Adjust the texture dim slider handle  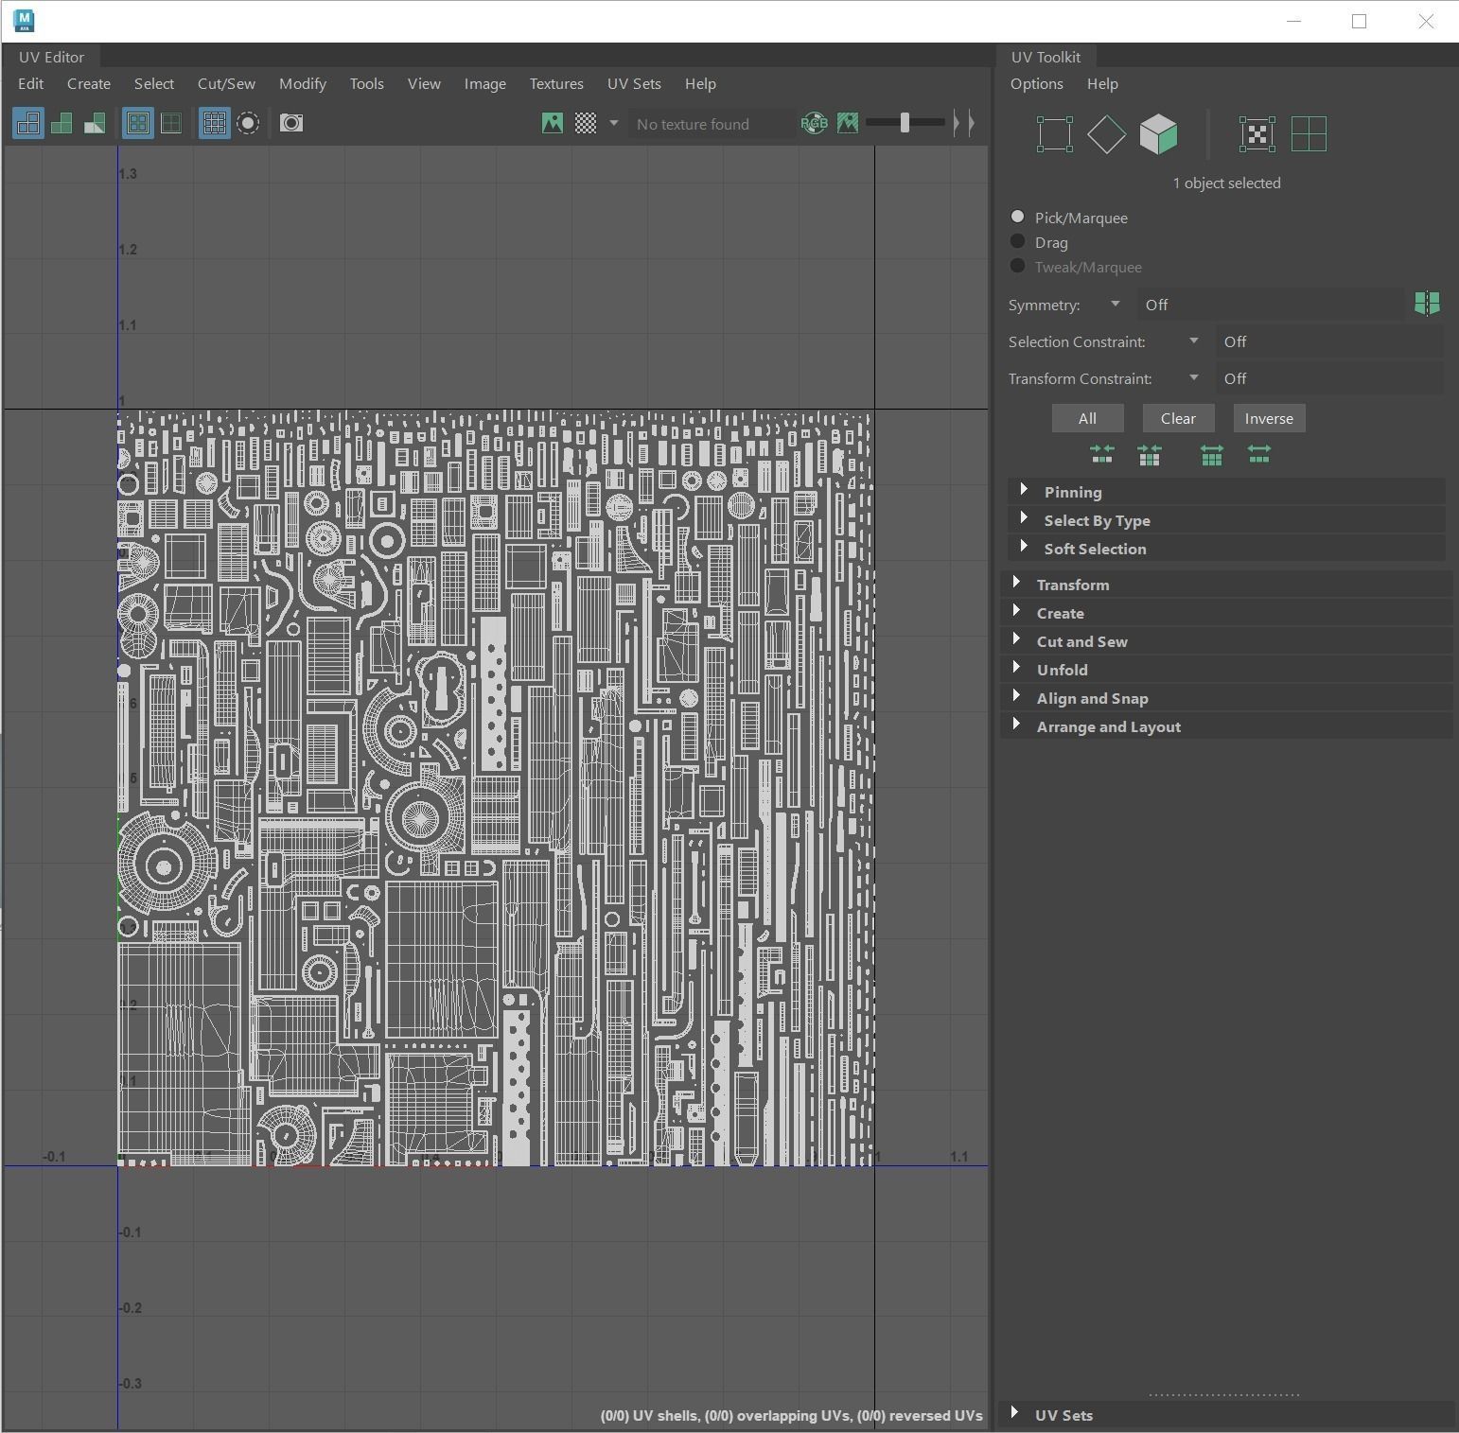coord(905,122)
